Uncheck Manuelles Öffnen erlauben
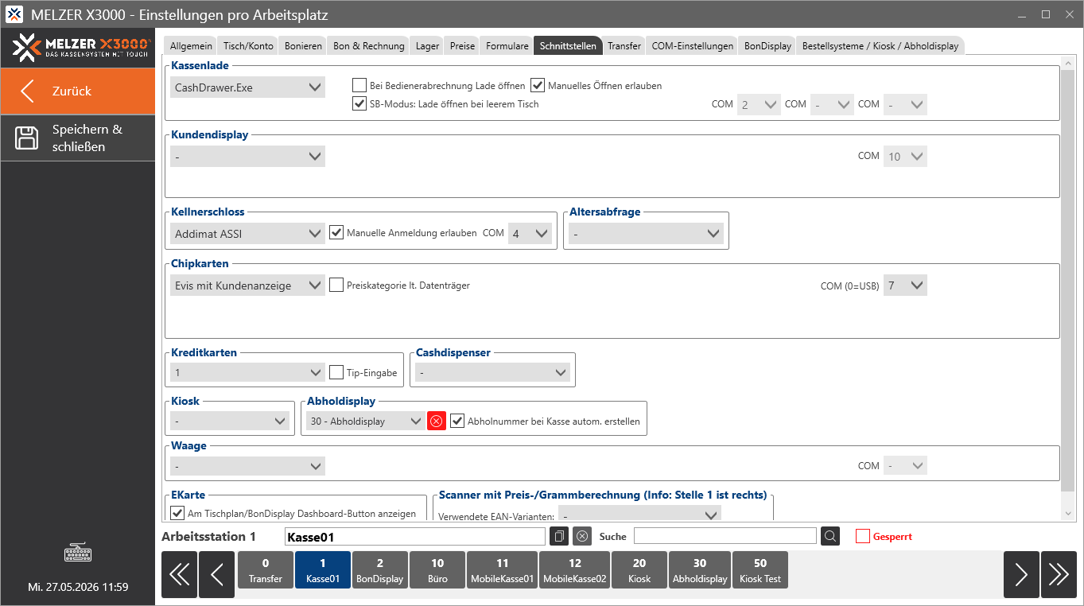 pos(538,85)
